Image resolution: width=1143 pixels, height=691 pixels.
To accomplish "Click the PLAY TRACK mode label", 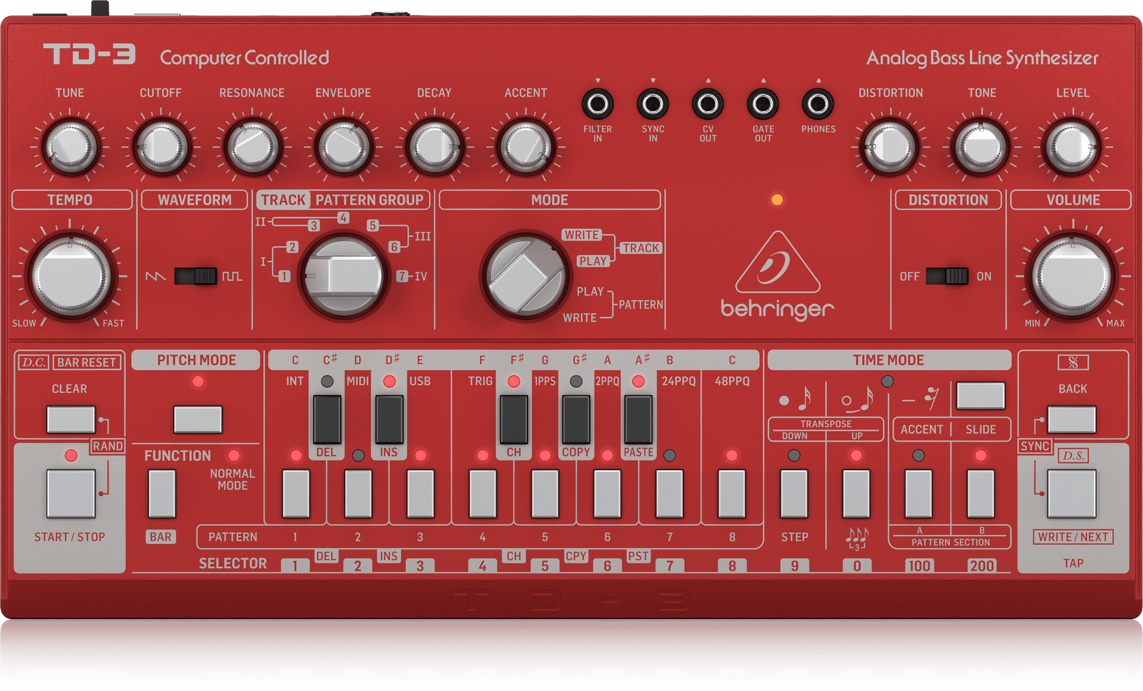I will 593,261.
